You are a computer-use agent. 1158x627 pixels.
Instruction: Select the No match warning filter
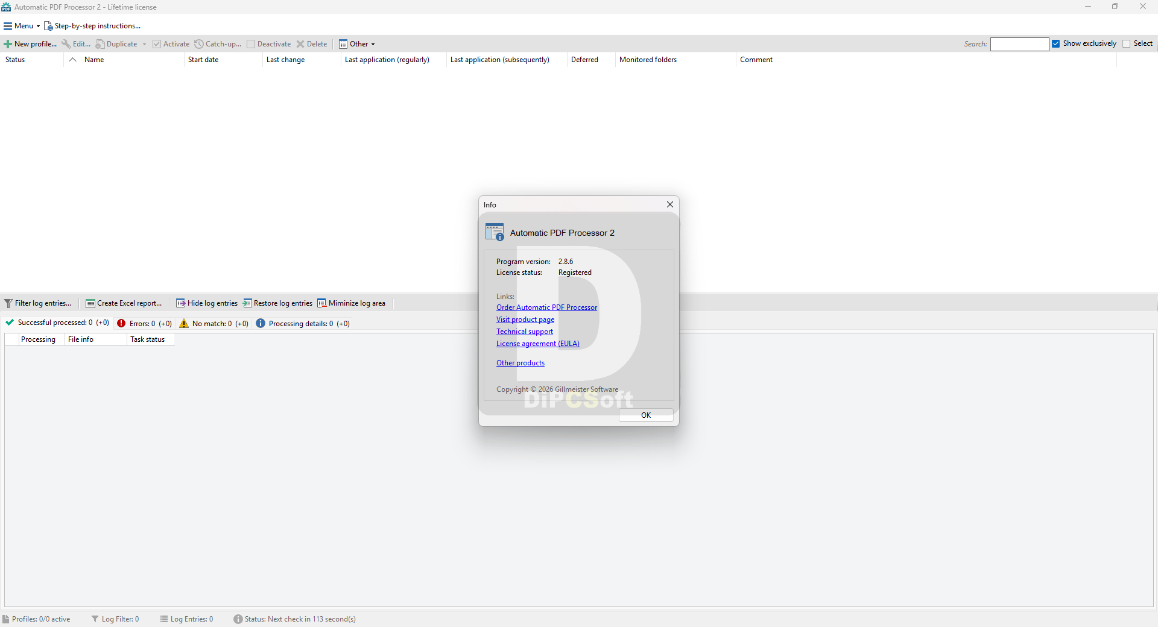214,324
